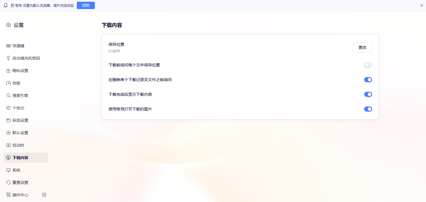Open 标签设置 section

point(26,120)
